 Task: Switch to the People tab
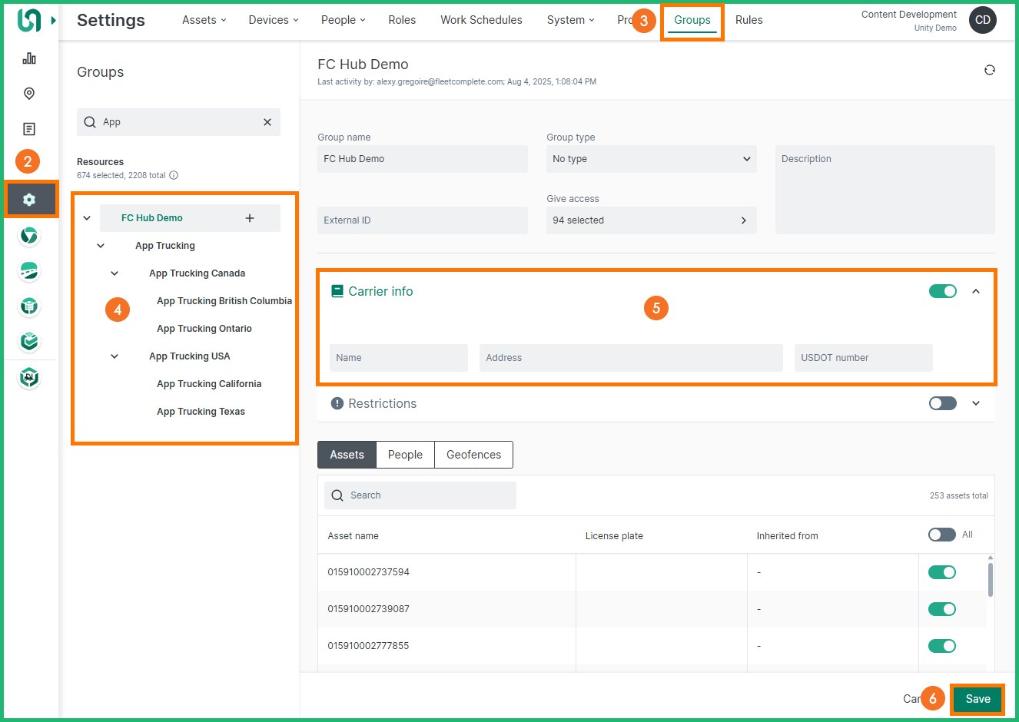pyautogui.click(x=405, y=455)
